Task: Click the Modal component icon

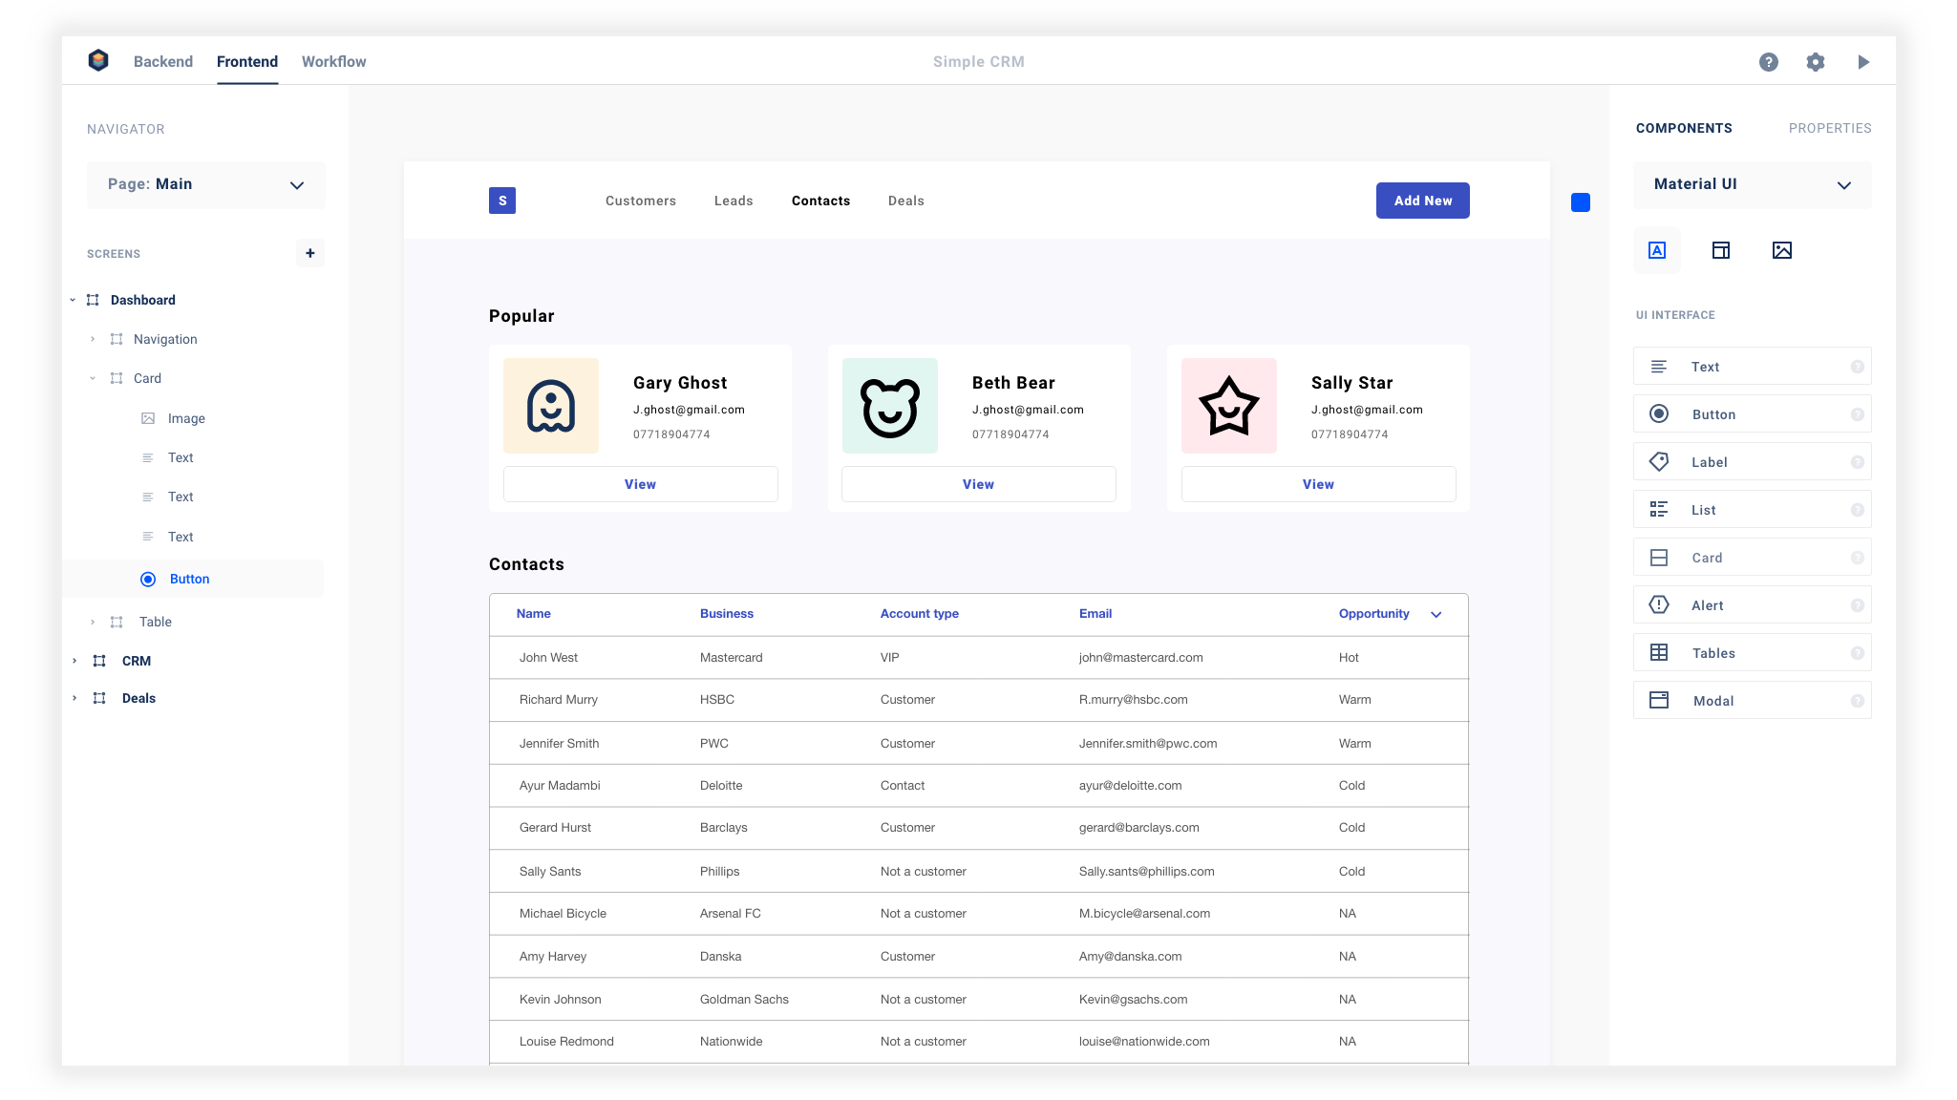Action: pos(1659,700)
